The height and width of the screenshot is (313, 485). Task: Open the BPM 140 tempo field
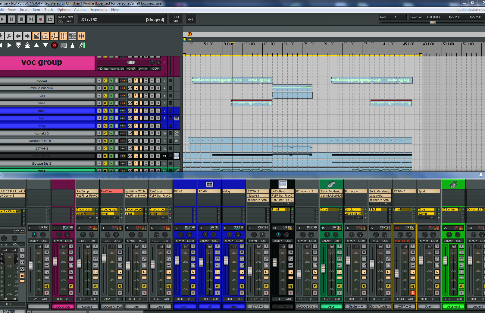176,19
